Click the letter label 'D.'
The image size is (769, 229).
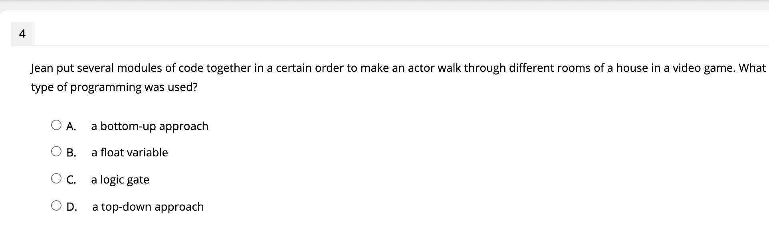point(71,207)
